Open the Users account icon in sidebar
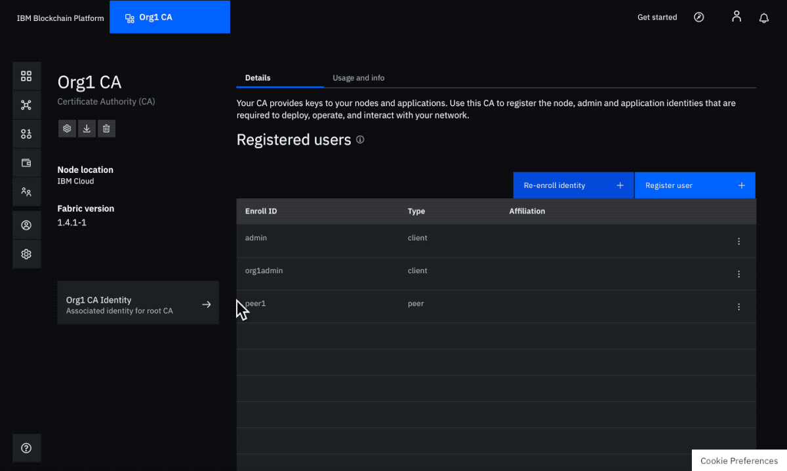787x471 pixels. pyautogui.click(x=26, y=225)
